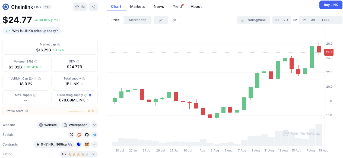The image size is (343, 158).
Task: Open the GitHub social link
Action: [87, 135]
